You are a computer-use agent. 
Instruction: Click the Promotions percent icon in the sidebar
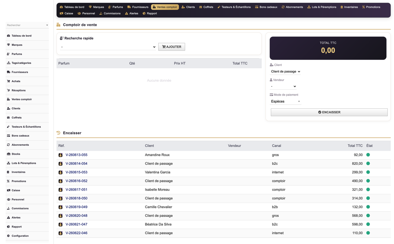point(8,181)
